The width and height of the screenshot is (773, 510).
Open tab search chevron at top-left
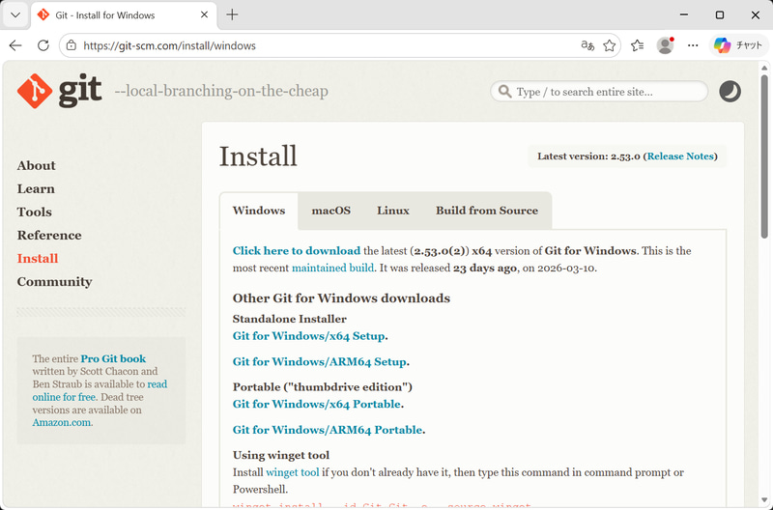click(15, 15)
